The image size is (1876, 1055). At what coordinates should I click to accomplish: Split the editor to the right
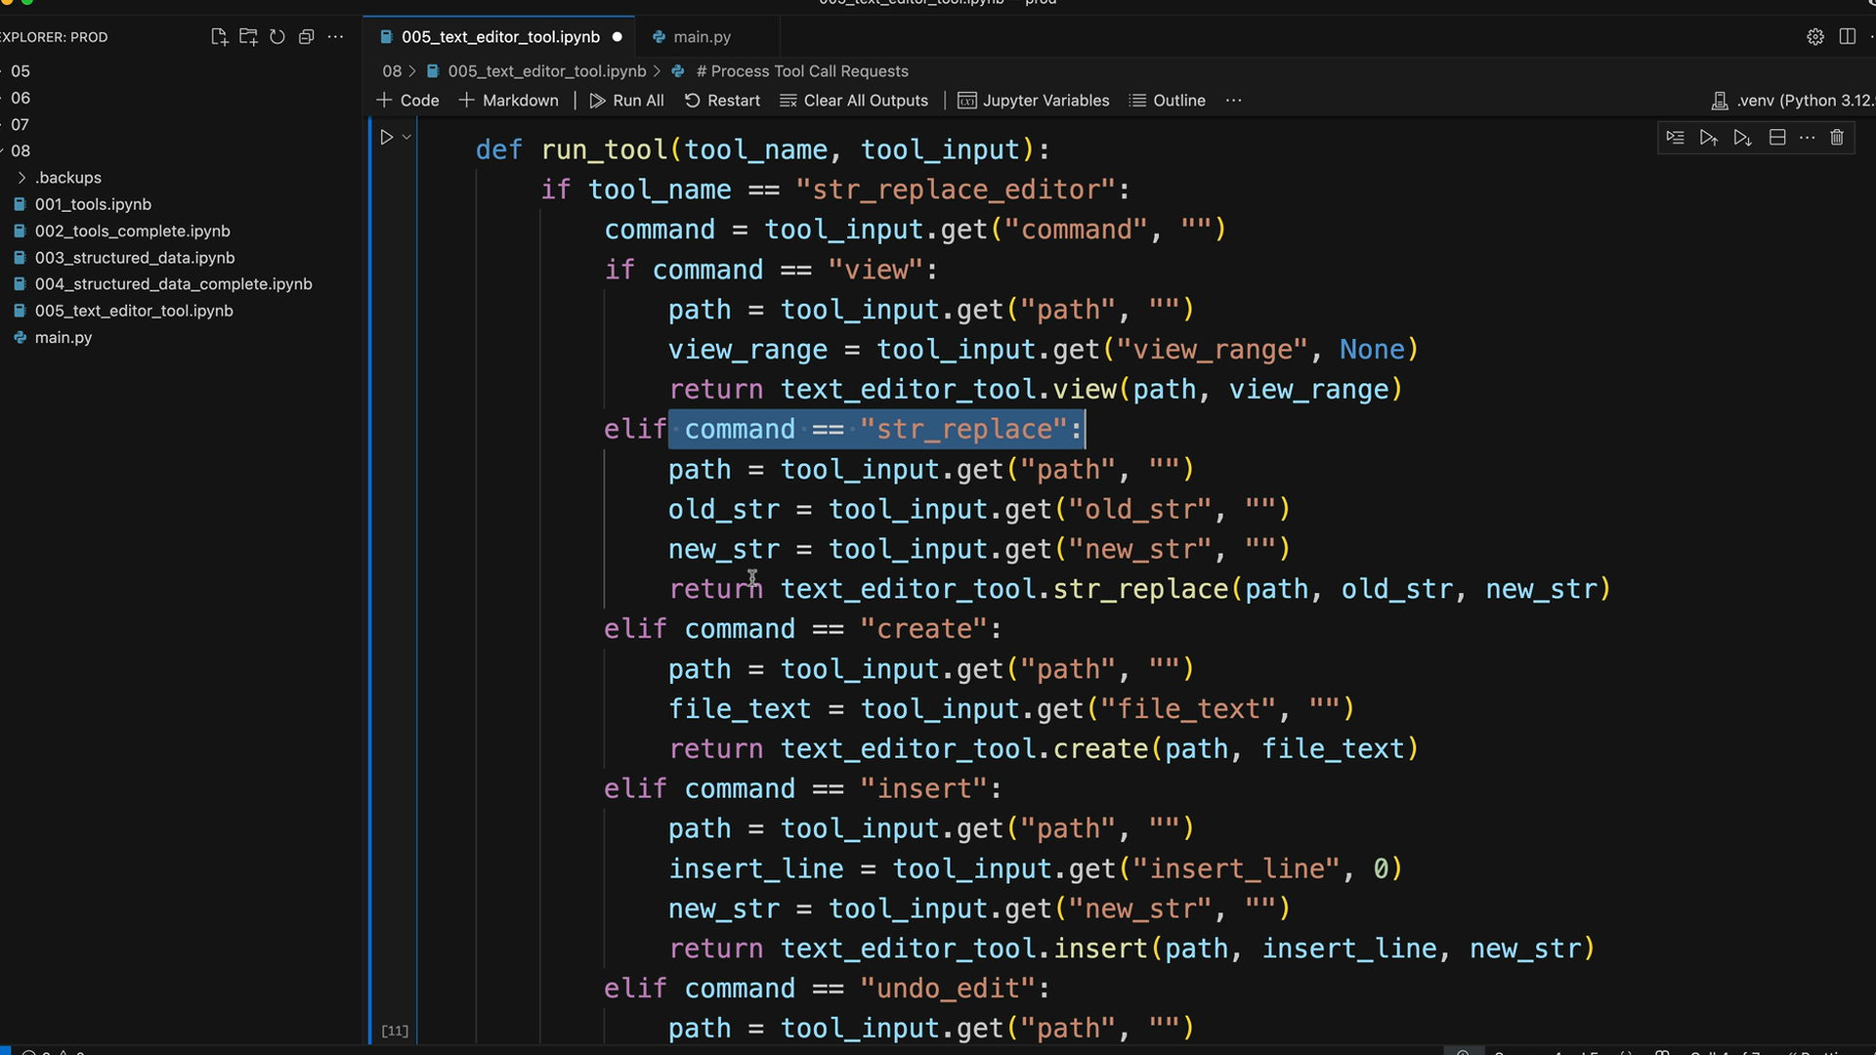tap(1847, 37)
